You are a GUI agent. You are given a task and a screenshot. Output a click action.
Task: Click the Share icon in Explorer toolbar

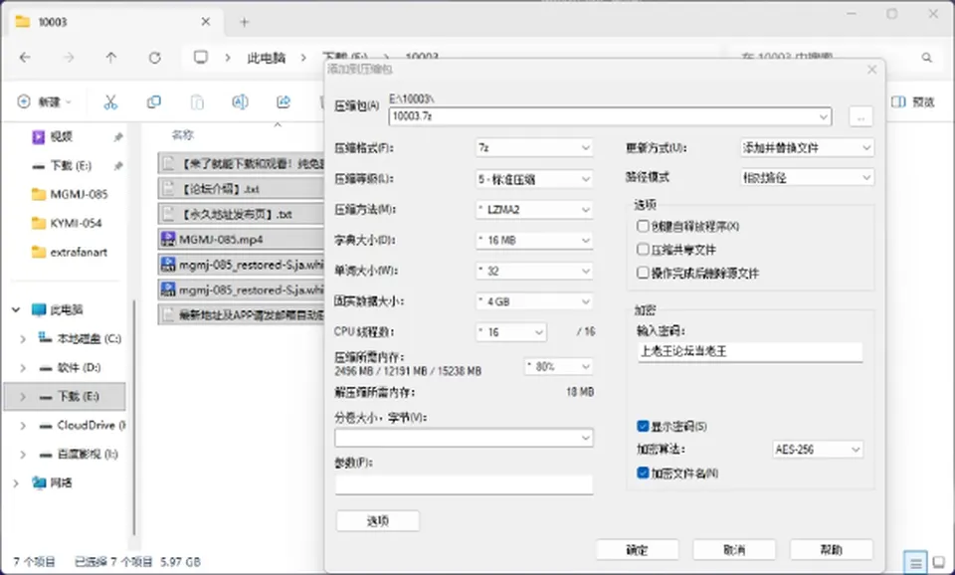284,101
